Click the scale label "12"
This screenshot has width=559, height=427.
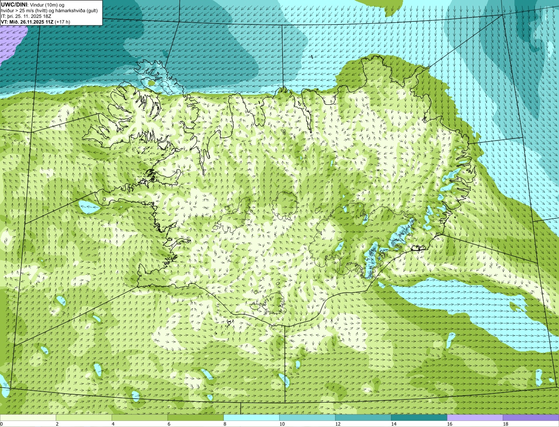(x=338, y=424)
